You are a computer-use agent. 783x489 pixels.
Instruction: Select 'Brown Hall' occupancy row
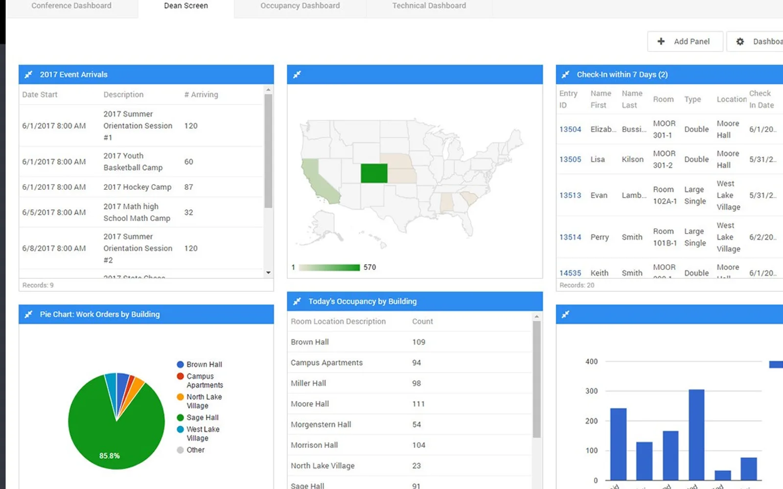[410, 342]
